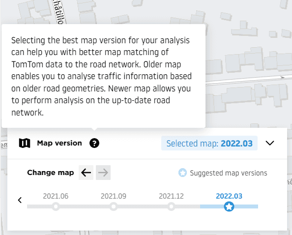Screen dimensions: 292x235
Task: Collapse the Map version panel chevron
Action: coord(270,143)
